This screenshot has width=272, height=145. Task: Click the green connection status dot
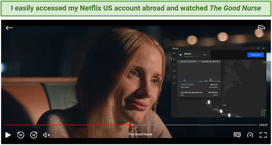click(x=181, y=55)
